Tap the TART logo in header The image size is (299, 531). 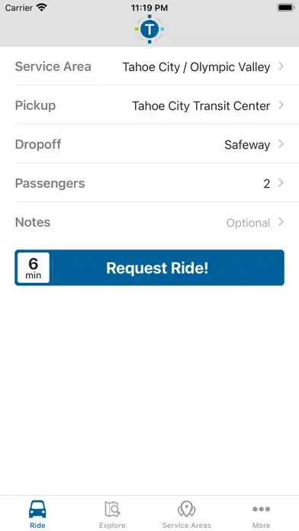(149, 29)
